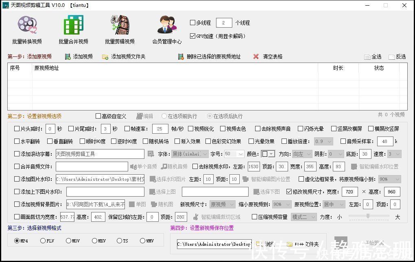Click the 单个音频 speaker icon
The width and height of the screenshot is (415, 262).
tap(133, 167)
